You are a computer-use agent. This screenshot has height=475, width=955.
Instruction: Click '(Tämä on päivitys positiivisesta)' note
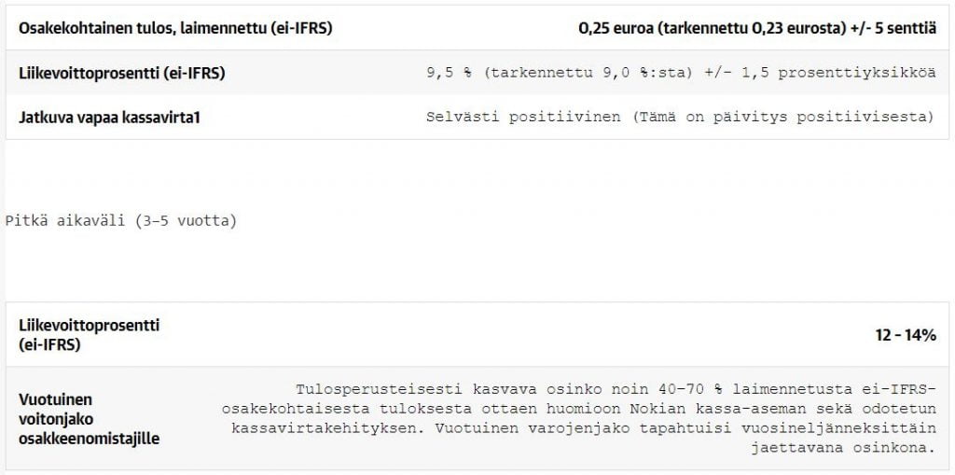782,117
